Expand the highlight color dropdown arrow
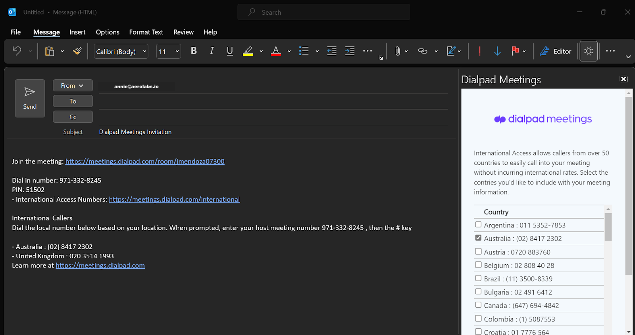The image size is (635, 335). [x=261, y=51]
